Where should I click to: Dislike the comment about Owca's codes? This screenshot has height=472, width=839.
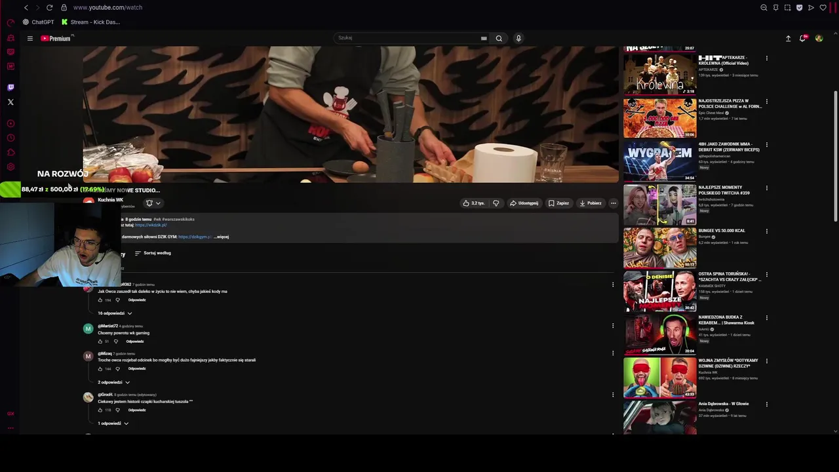pos(119,300)
